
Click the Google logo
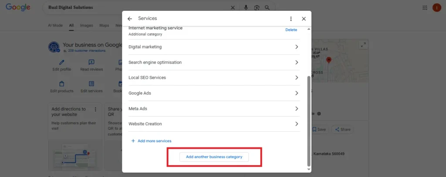click(18, 7)
